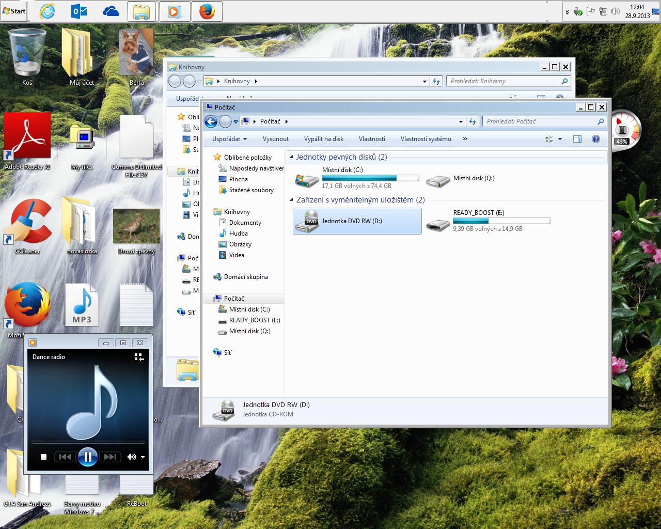Image resolution: width=661 pixels, height=529 pixels.
Task: Click Vypálit na disk toolbar item
Action: [x=324, y=139]
